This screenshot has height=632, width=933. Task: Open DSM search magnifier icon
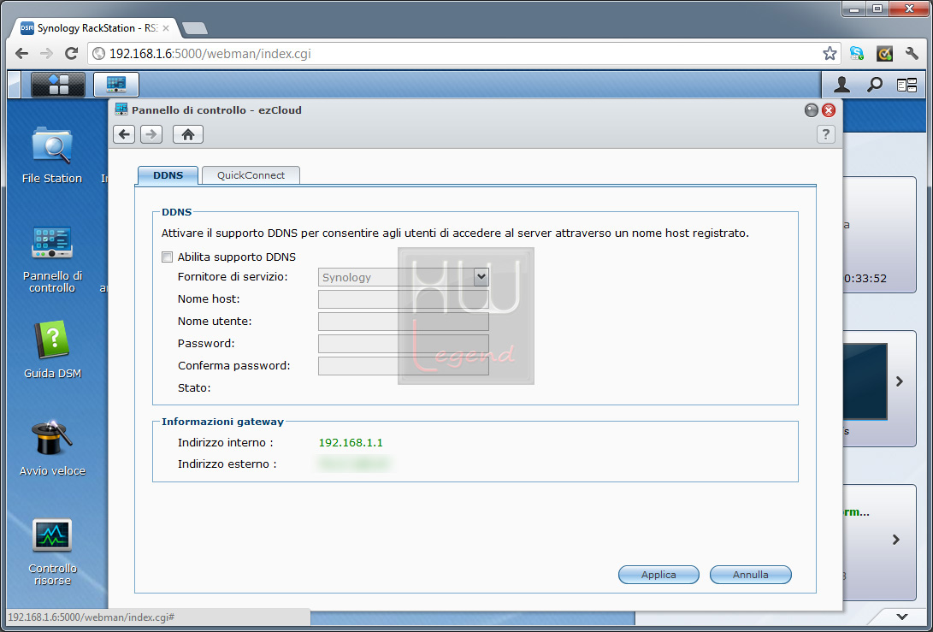click(874, 86)
